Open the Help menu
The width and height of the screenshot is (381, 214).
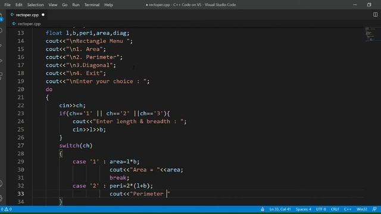point(108,5)
